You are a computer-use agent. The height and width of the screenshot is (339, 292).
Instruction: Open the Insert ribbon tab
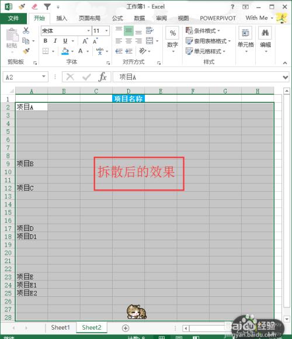coord(62,18)
